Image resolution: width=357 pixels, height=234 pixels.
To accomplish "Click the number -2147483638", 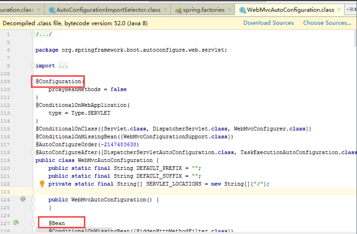I will [x=119, y=145].
